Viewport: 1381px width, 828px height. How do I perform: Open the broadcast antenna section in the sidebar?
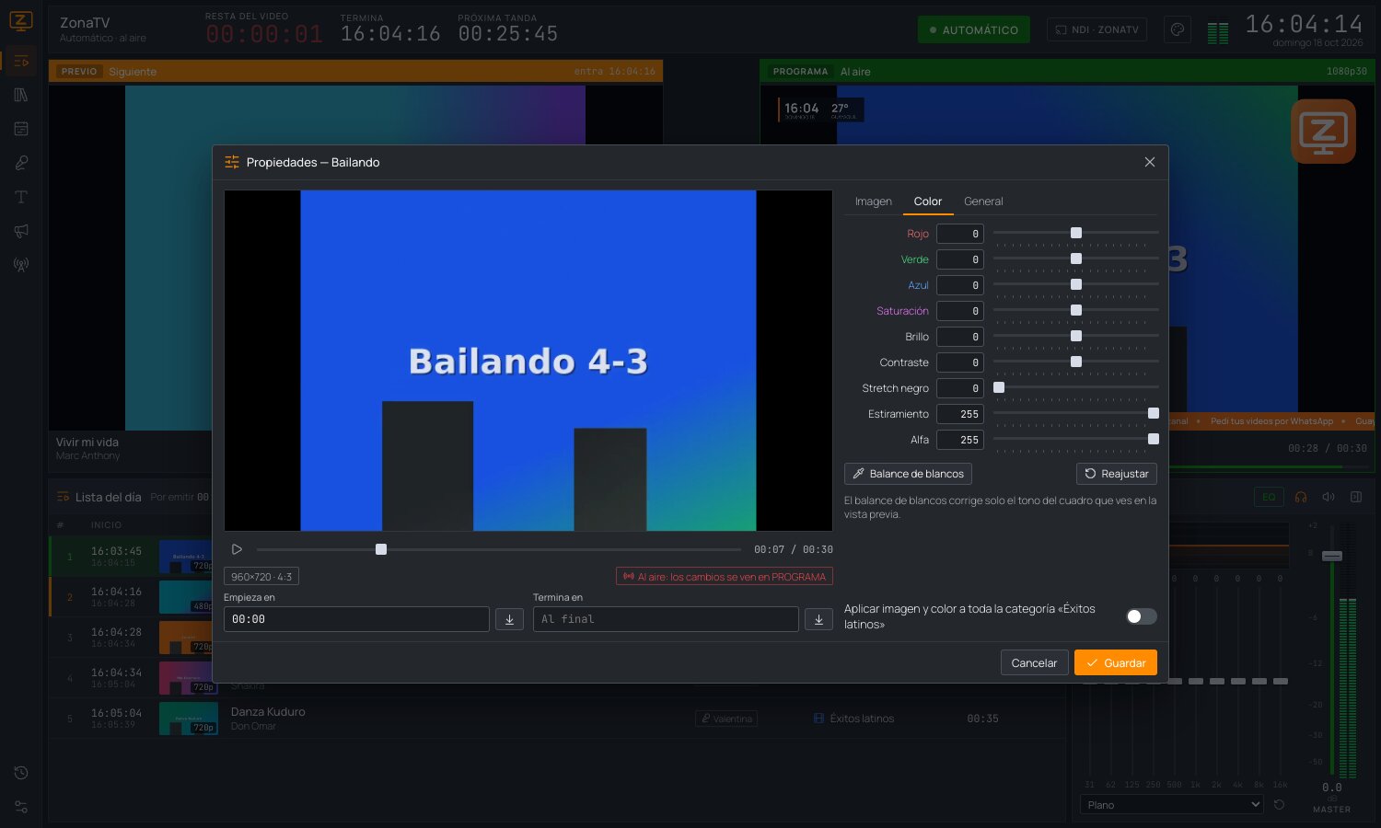tap(21, 265)
